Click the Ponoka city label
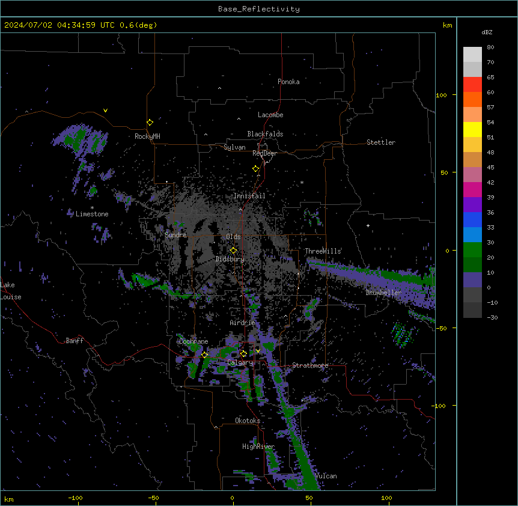Screen dimensions: 518x506 tap(288, 82)
